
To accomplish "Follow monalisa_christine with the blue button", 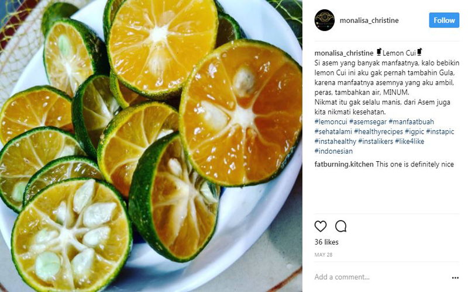I will [x=444, y=20].
